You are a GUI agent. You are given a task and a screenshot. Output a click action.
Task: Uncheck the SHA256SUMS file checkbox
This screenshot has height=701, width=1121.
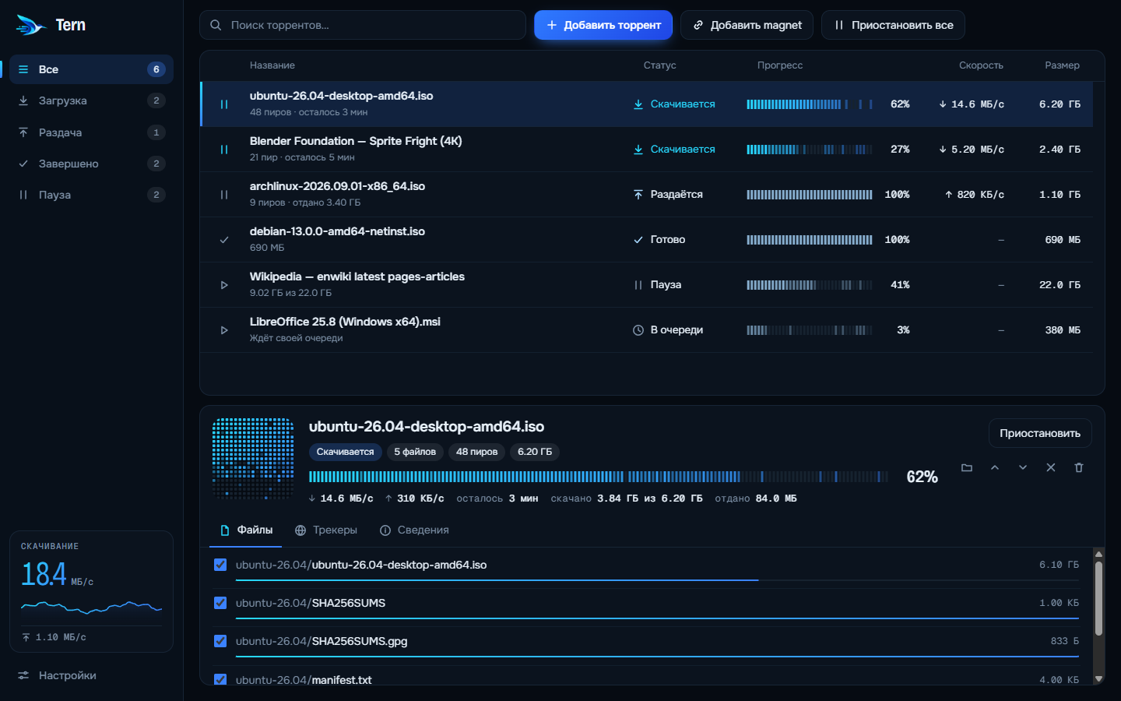tap(220, 603)
